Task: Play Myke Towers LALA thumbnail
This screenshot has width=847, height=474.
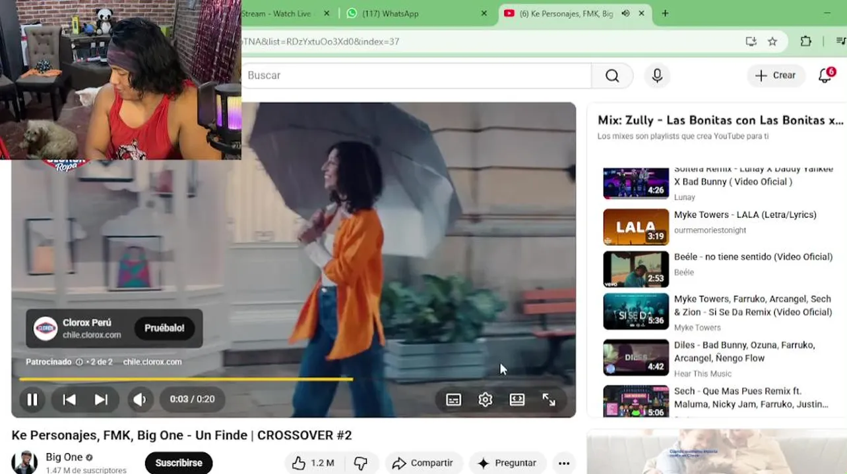Action: (636, 226)
